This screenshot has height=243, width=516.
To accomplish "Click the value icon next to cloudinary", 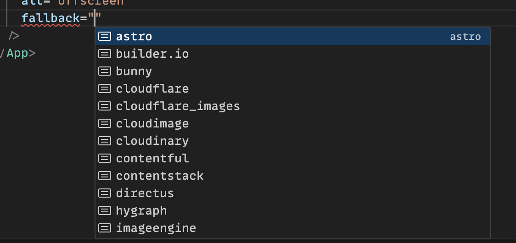I will coord(105,141).
